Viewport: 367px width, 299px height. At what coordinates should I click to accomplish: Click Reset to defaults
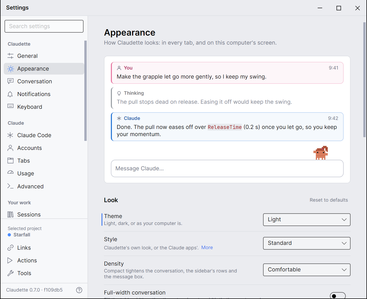pyautogui.click(x=329, y=200)
